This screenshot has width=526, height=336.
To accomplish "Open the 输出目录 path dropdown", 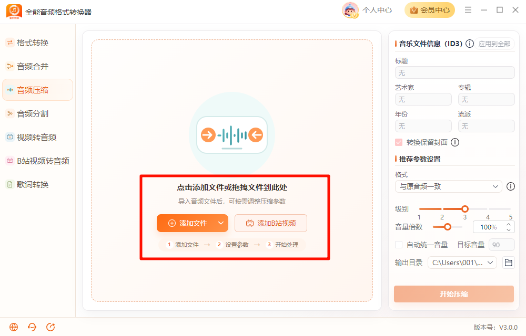I will pos(462,262).
